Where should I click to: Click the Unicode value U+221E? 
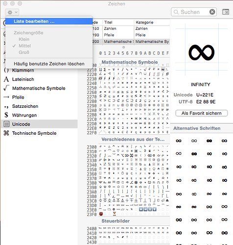(x=205, y=95)
